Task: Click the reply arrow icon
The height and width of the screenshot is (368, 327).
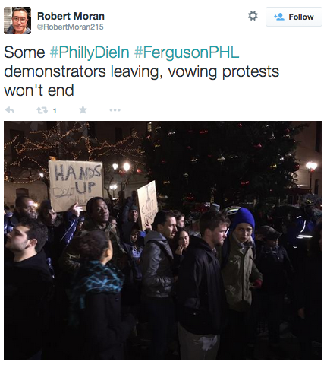Action: 10,110
